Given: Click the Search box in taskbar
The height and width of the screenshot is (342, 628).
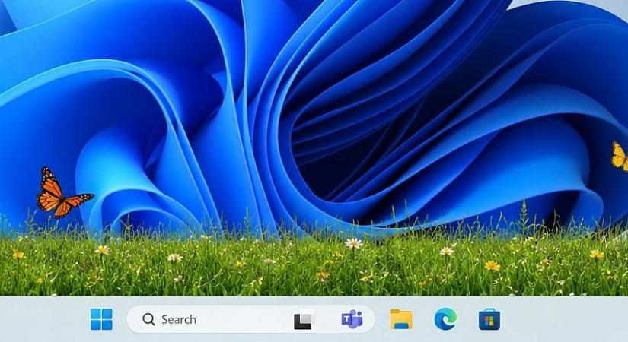Looking at the screenshot, I should pos(250,319).
